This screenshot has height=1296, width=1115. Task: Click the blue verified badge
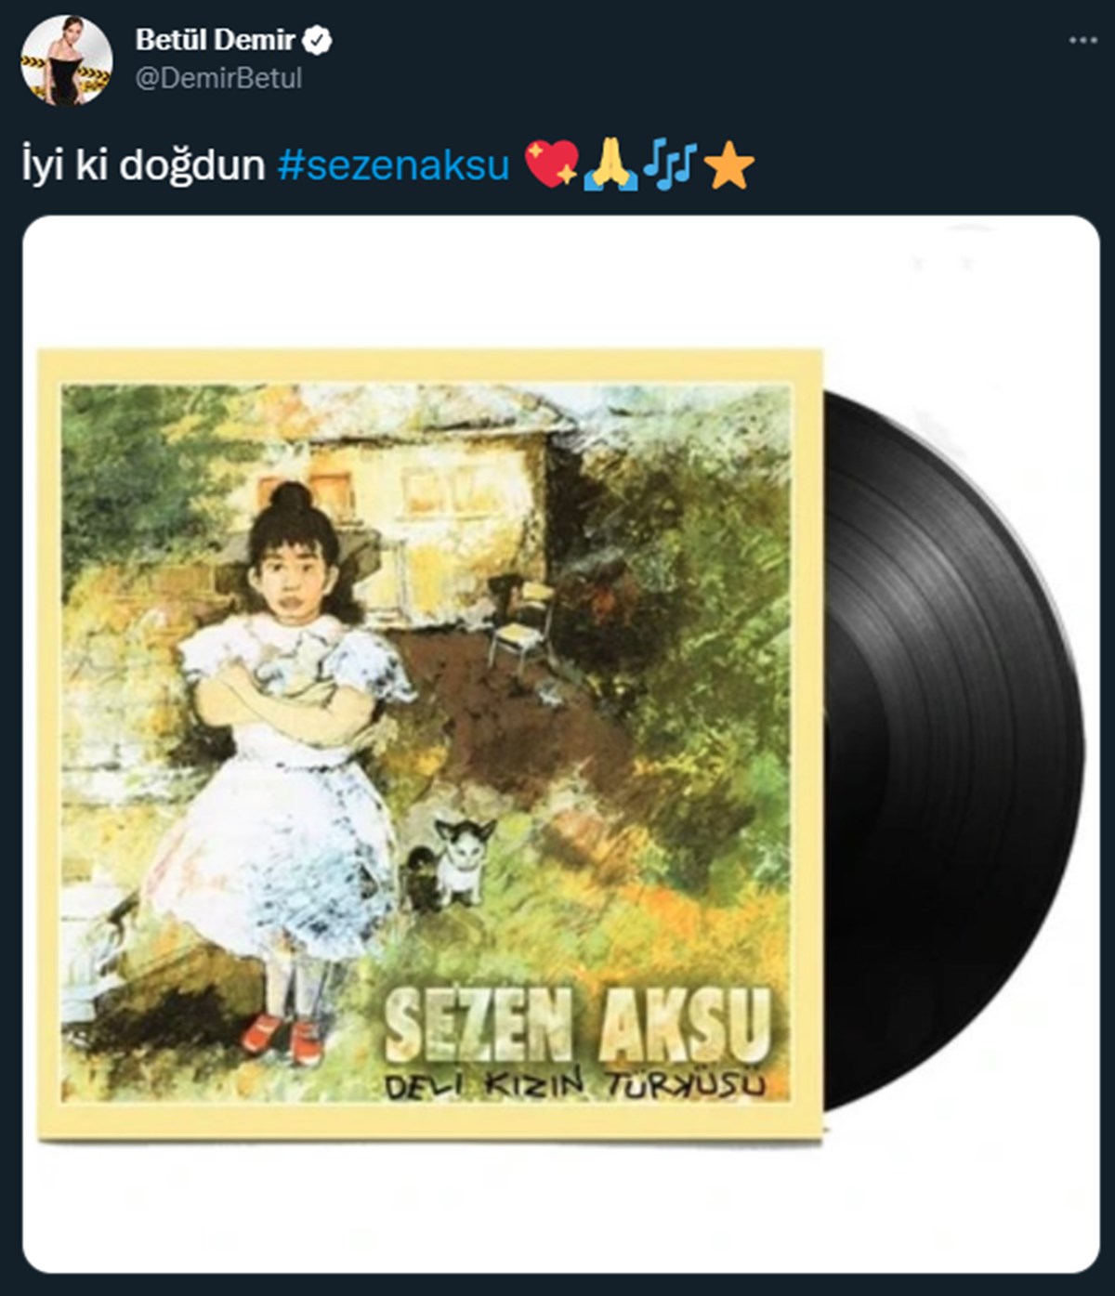click(x=319, y=40)
